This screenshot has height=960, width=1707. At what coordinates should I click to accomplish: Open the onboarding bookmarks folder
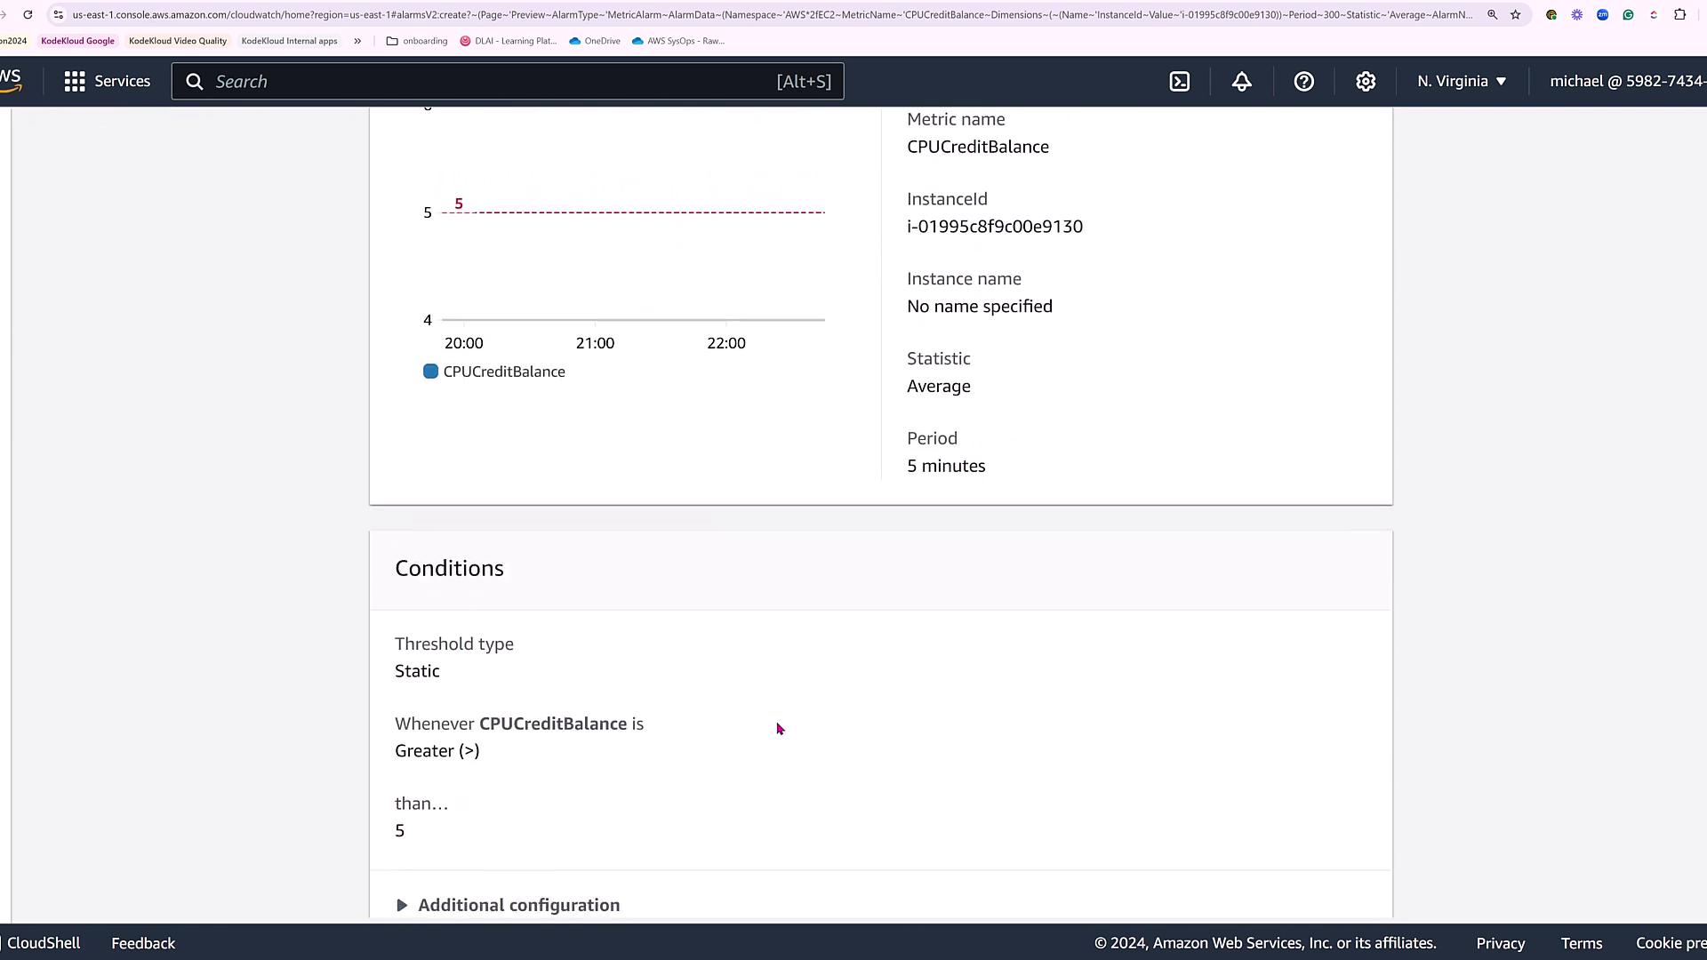click(417, 41)
